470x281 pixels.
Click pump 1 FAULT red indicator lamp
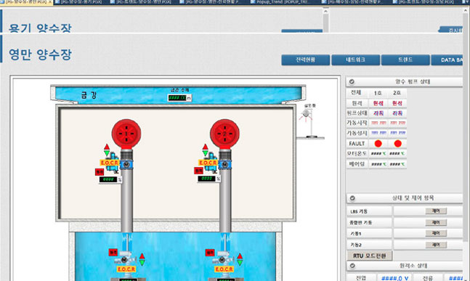[x=378, y=144]
